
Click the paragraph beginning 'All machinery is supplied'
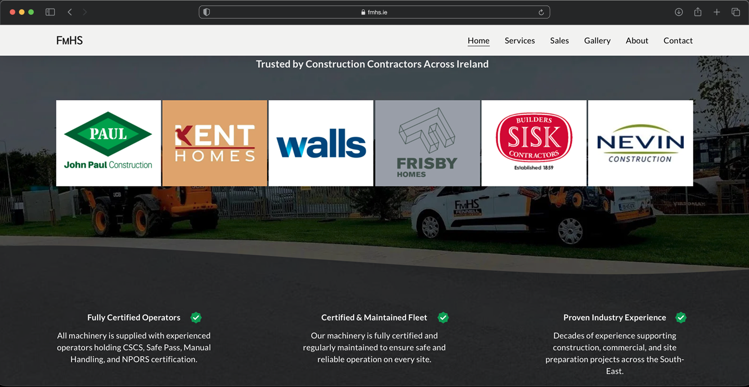tap(134, 347)
